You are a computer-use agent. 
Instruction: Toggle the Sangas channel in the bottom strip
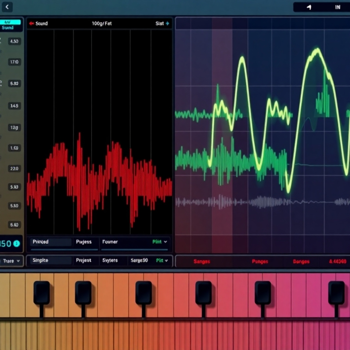point(202,261)
